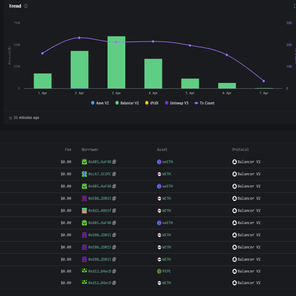296x296 pixels.
Task: Click WETH token icon in 0x8d2..4861f row
Action: click(159, 211)
